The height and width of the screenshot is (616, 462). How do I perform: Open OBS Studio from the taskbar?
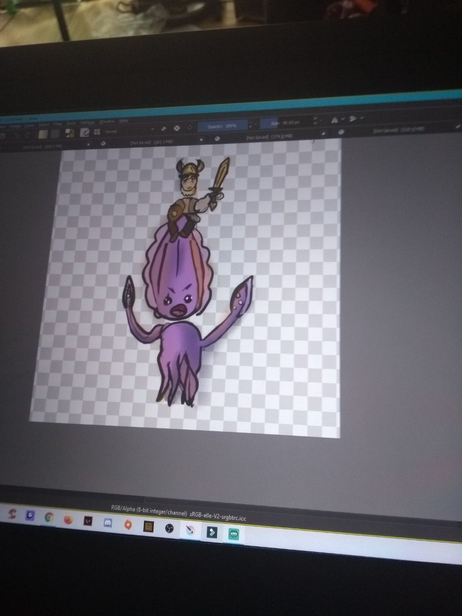point(169,528)
